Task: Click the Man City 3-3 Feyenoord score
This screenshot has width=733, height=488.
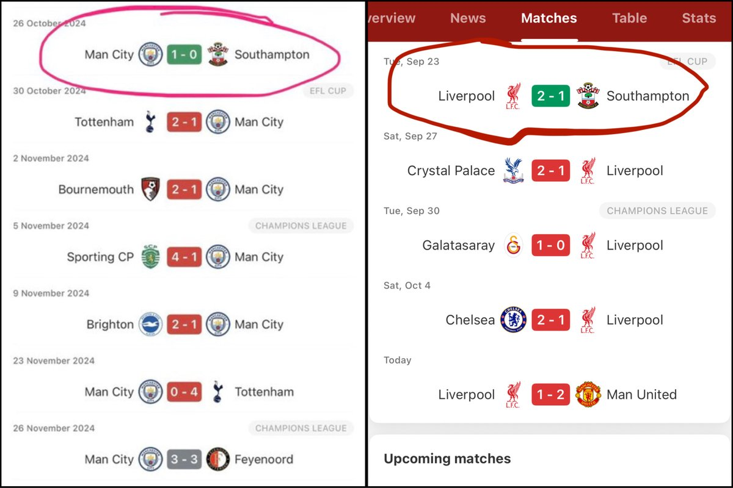Action: pyautogui.click(x=183, y=459)
